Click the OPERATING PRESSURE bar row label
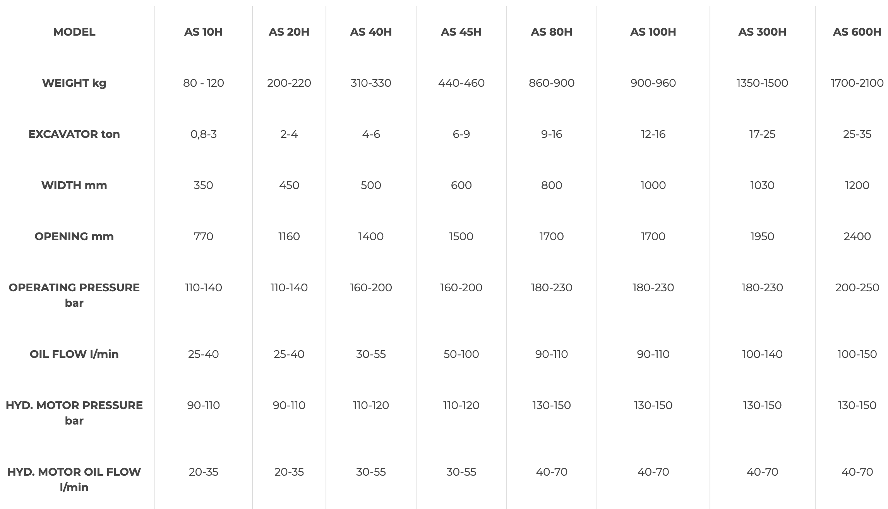 tap(74, 295)
